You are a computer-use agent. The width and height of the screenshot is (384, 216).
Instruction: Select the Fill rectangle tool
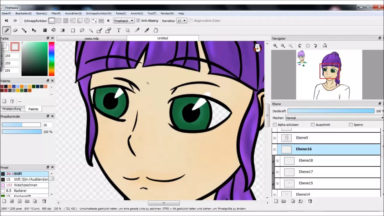[45, 30]
